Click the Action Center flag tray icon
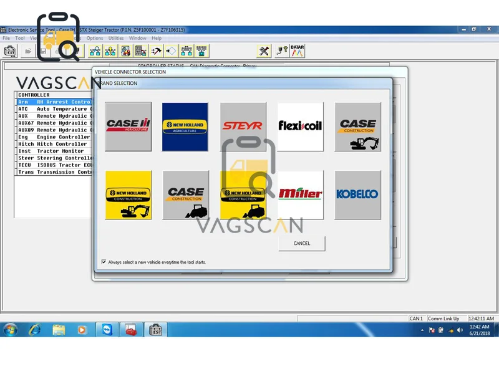 click(432, 330)
